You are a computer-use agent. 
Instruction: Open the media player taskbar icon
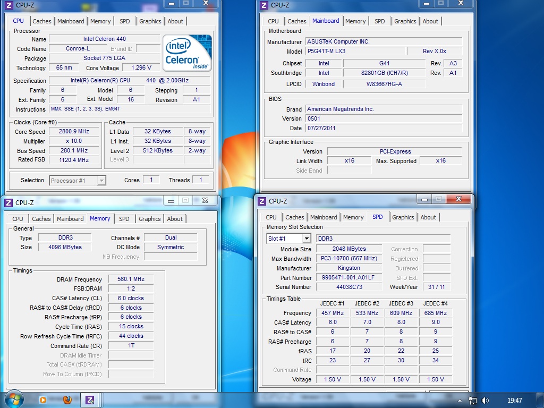tap(44, 399)
